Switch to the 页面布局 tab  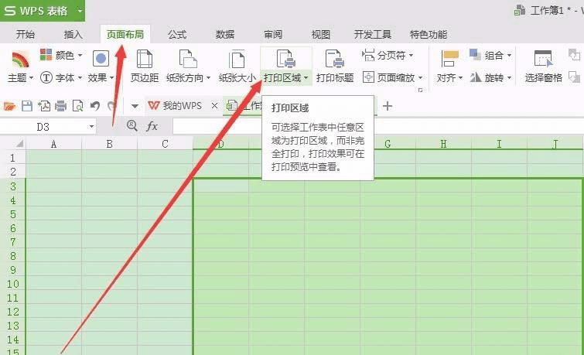click(x=125, y=35)
